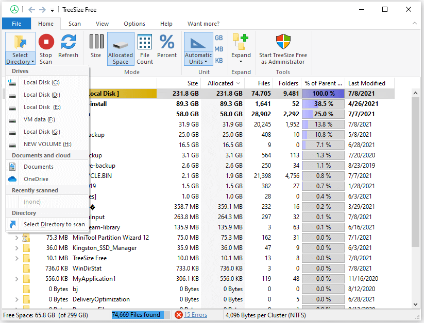
Task: Click the MiniTool Partition Wizard hourglass folder icon
Action: coord(26,238)
